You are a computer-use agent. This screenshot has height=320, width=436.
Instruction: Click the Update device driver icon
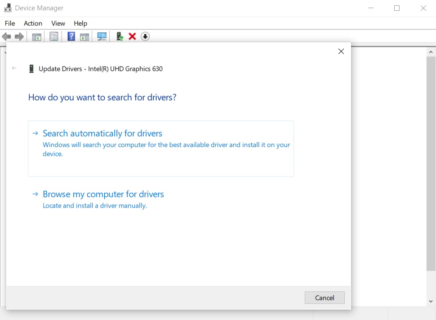[x=120, y=36]
